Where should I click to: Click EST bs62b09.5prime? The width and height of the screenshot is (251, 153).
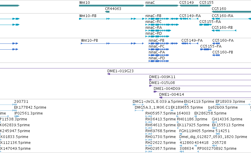(x=210, y=110)
